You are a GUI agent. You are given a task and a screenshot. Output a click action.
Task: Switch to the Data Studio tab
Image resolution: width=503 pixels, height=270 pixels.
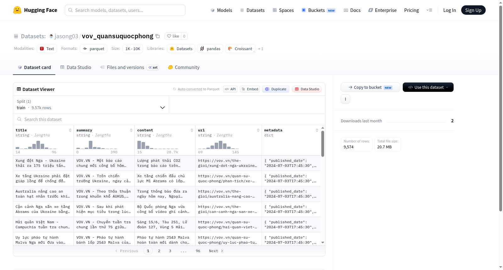pos(75,67)
